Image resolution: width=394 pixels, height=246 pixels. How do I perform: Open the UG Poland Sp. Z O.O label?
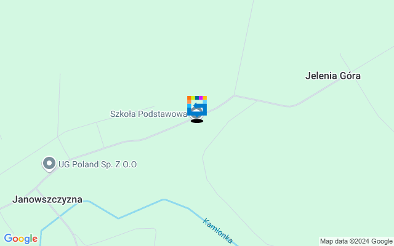(x=97, y=164)
